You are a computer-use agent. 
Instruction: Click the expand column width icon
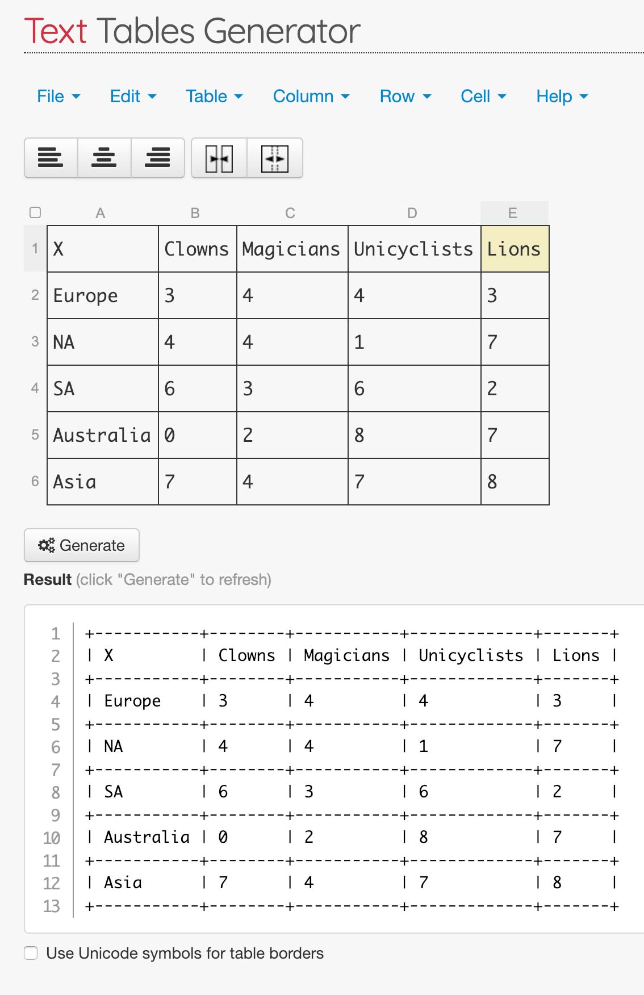[275, 158]
